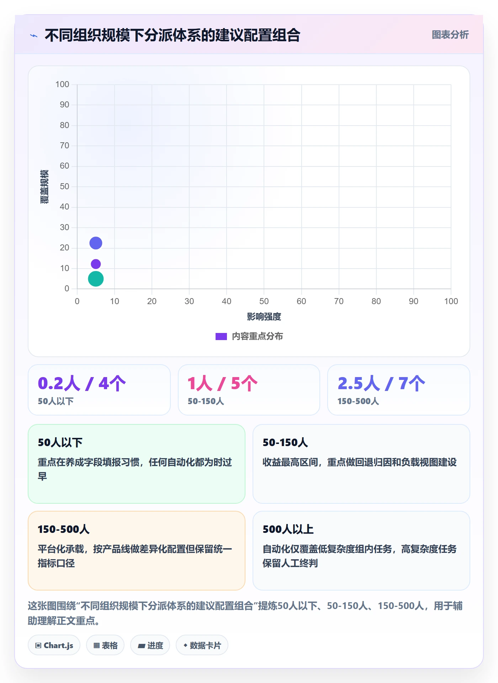Click the orange 150-500人 description card

click(x=137, y=551)
